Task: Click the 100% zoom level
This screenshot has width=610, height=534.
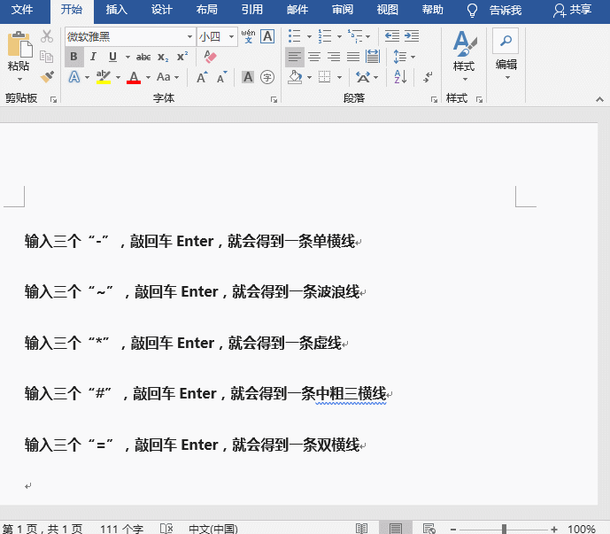Action: tap(581, 529)
